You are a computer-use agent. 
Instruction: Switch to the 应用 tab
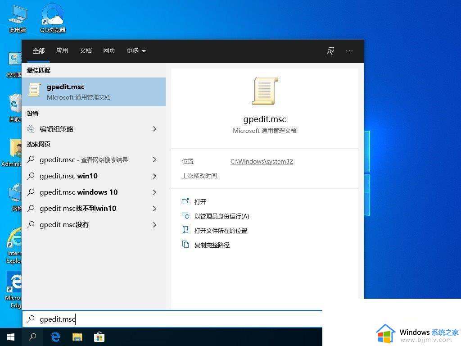pyautogui.click(x=62, y=50)
